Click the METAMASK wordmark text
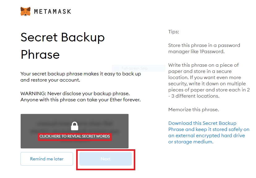The width and height of the screenshot is (256, 178). [x=53, y=11]
